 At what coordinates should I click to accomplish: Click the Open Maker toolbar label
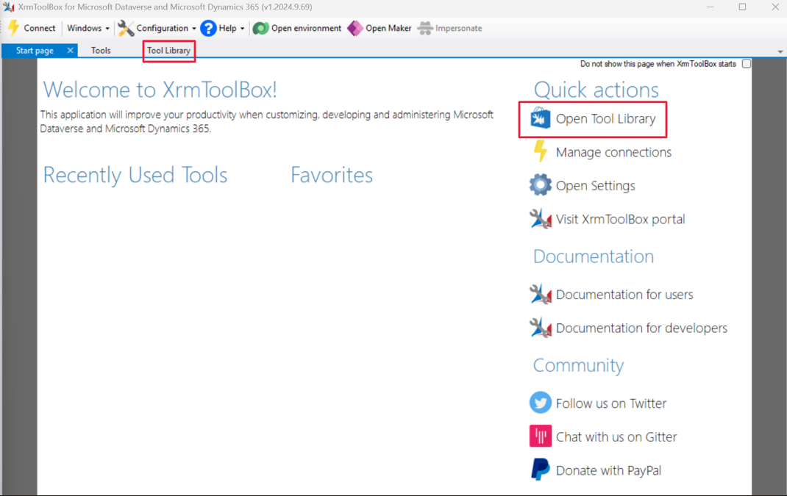pos(388,28)
